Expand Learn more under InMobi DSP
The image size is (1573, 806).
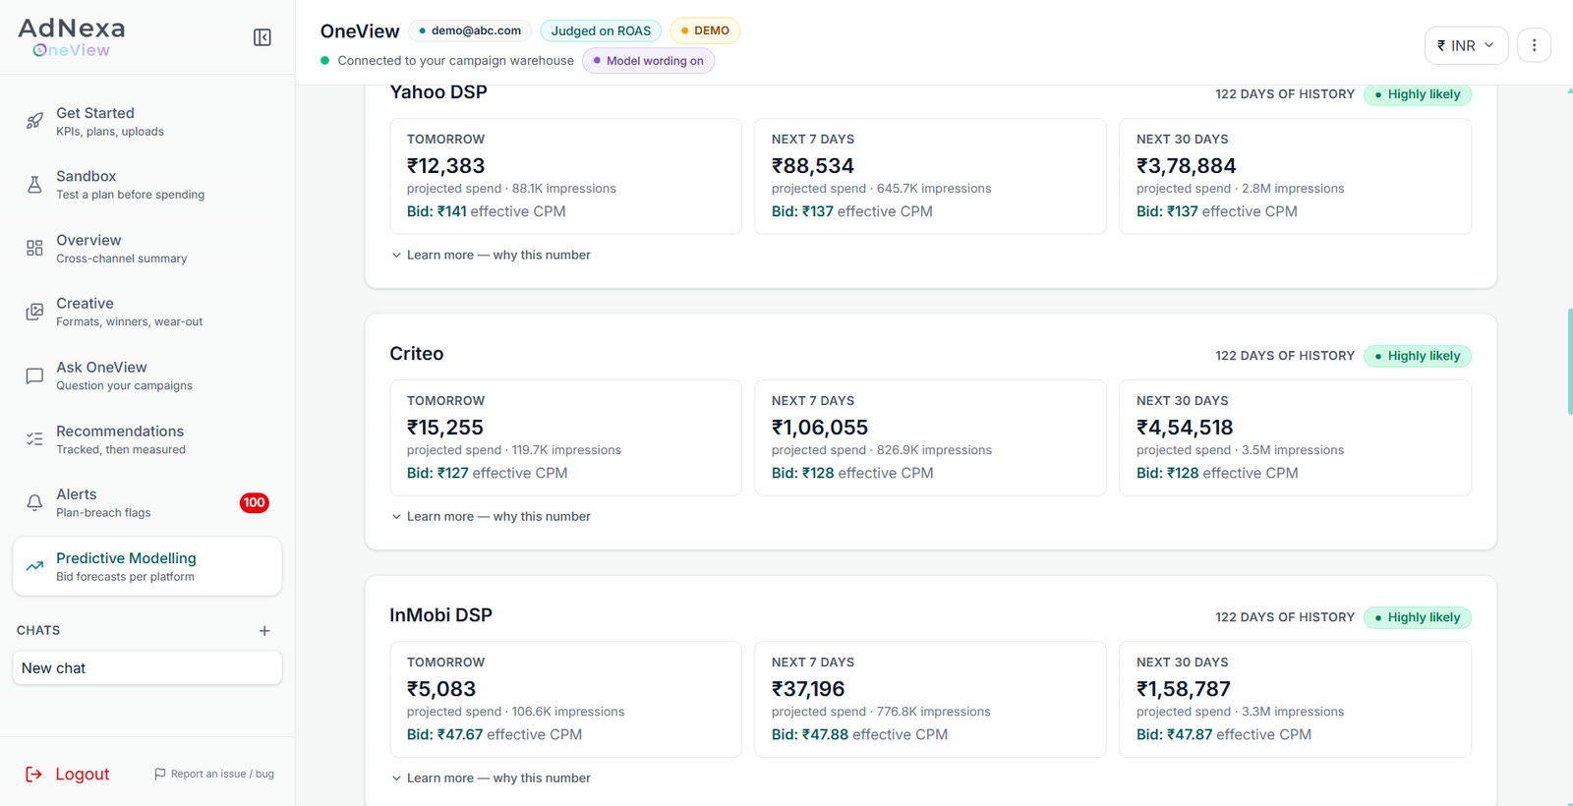coord(492,777)
